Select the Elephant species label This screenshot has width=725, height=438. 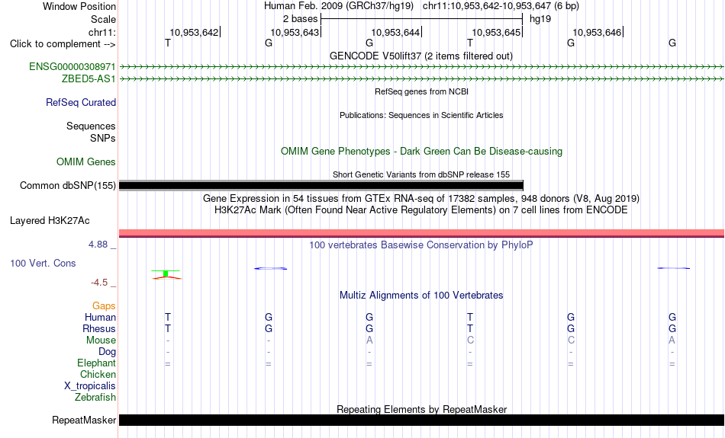click(97, 363)
